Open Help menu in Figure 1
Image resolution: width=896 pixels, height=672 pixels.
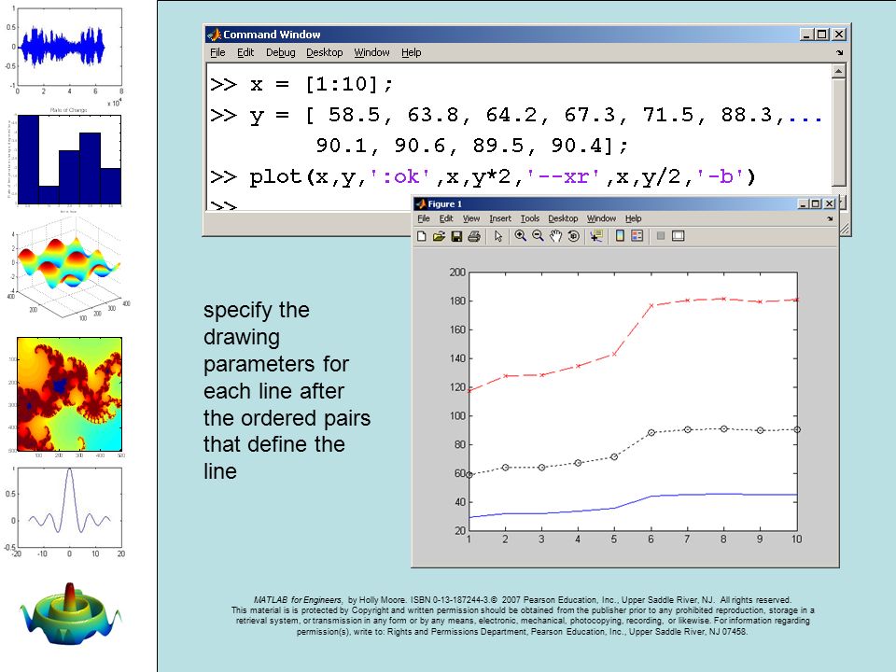tap(633, 218)
